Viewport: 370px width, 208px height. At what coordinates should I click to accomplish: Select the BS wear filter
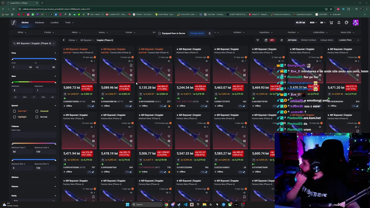52,97
